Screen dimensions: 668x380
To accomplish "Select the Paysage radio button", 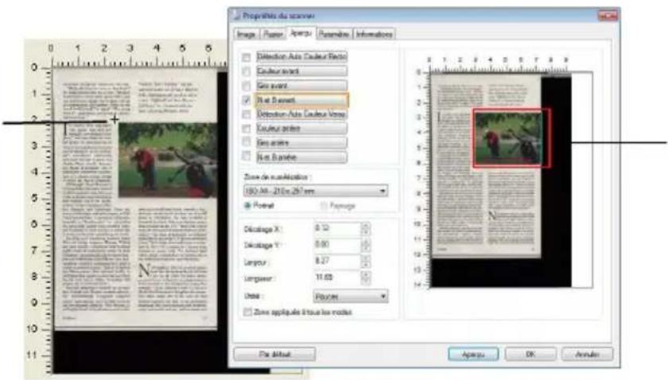I will (x=324, y=206).
